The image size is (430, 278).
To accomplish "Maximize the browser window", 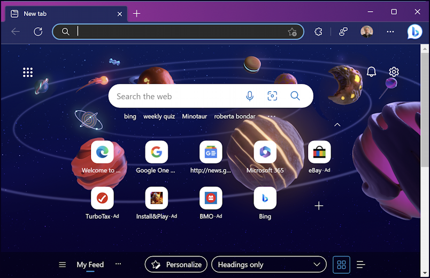I will pyautogui.click(x=394, y=12).
